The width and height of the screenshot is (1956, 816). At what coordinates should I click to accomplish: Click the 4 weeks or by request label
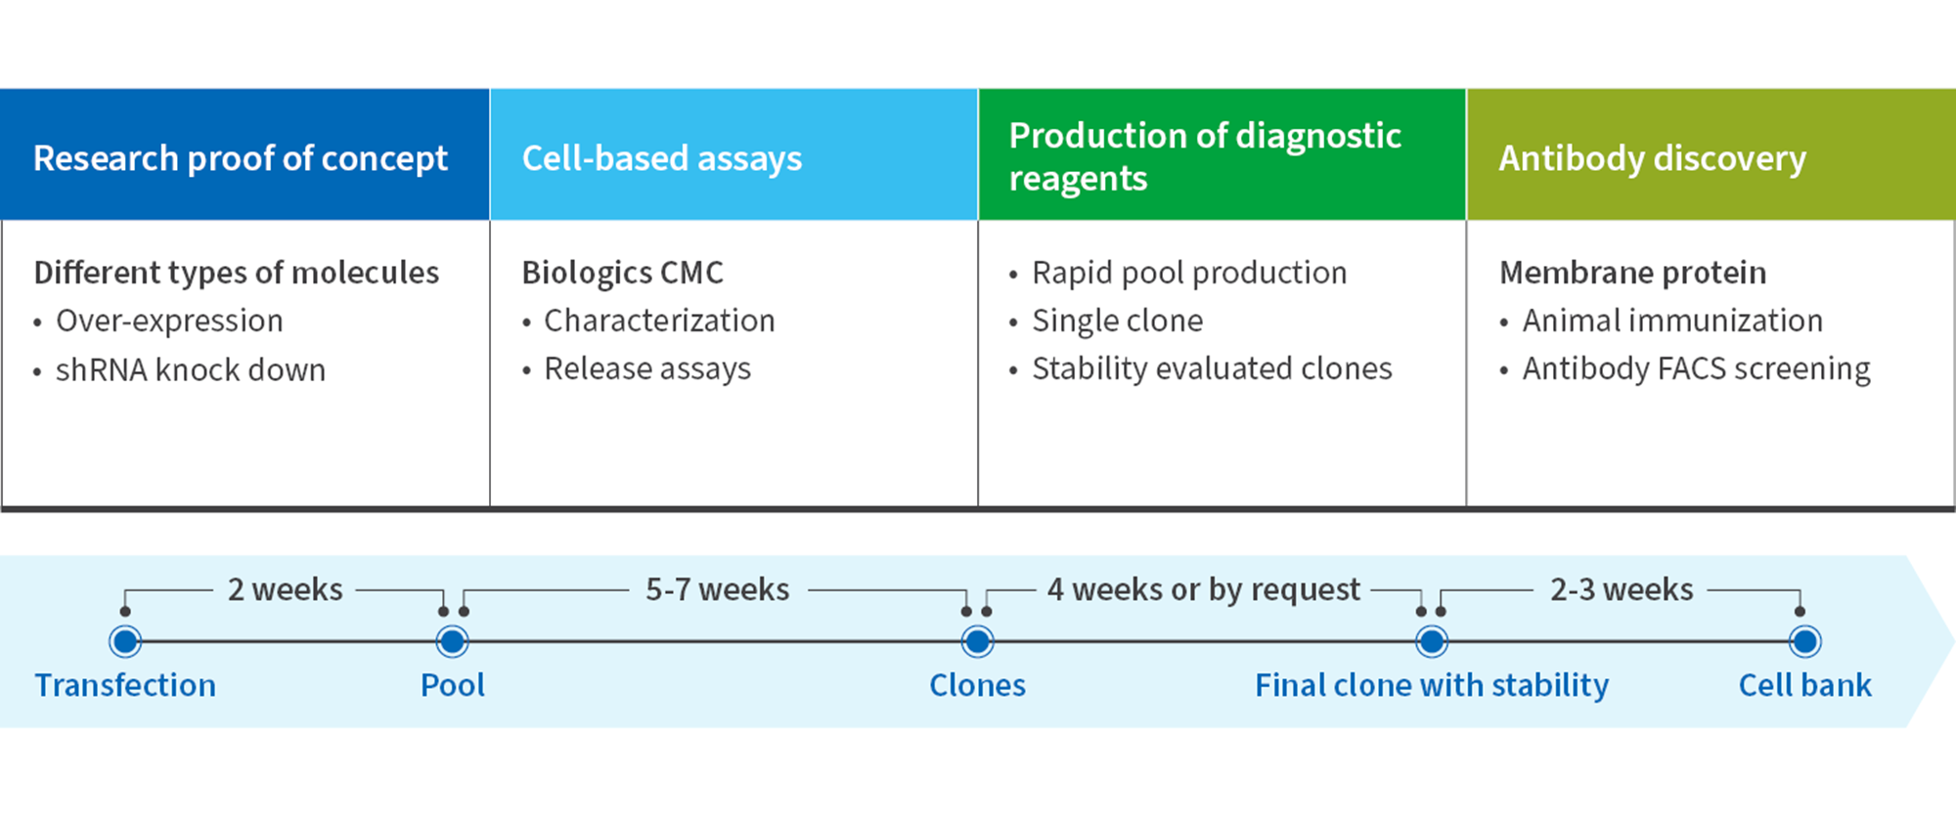(1203, 589)
